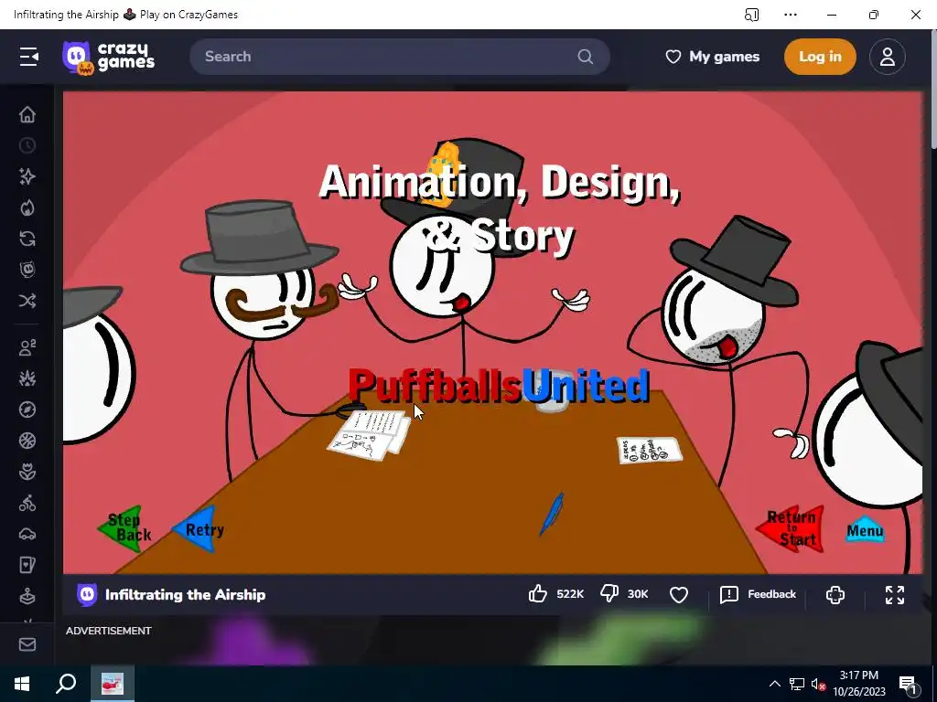This screenshot has width=937, height=702.
Task: Add game to favorites heart icon
Action: click(679, 594)
